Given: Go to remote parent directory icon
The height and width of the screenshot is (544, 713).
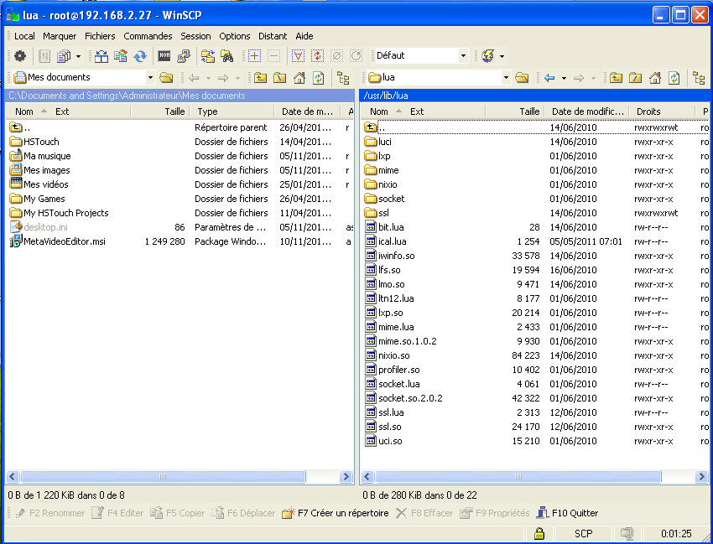Looking at the screenshot, I should (x=616, y=78).
